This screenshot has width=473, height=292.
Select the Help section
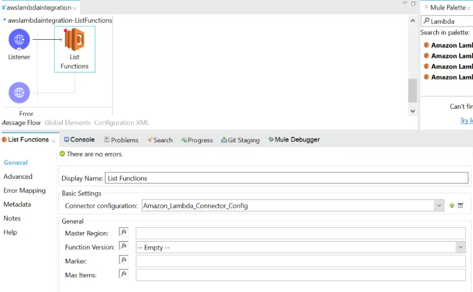click(10, 232)
